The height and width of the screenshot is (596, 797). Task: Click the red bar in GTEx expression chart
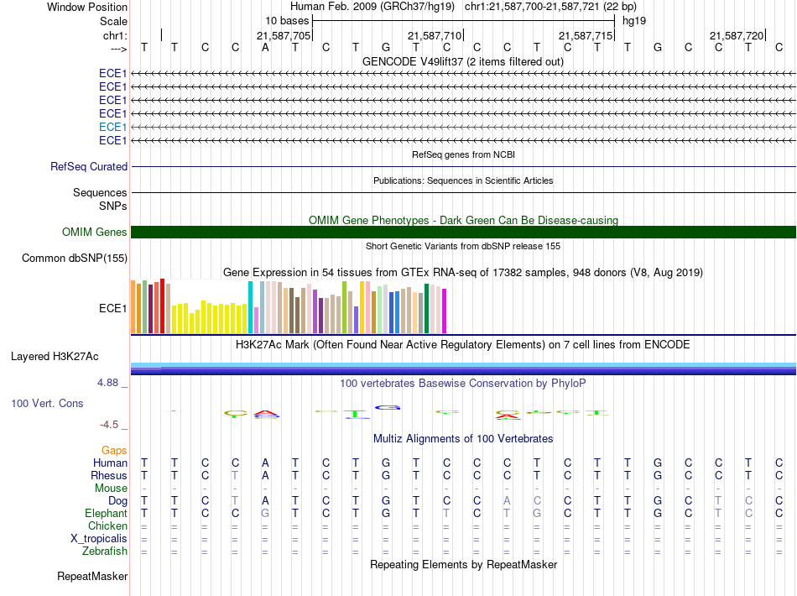point(162,307)
